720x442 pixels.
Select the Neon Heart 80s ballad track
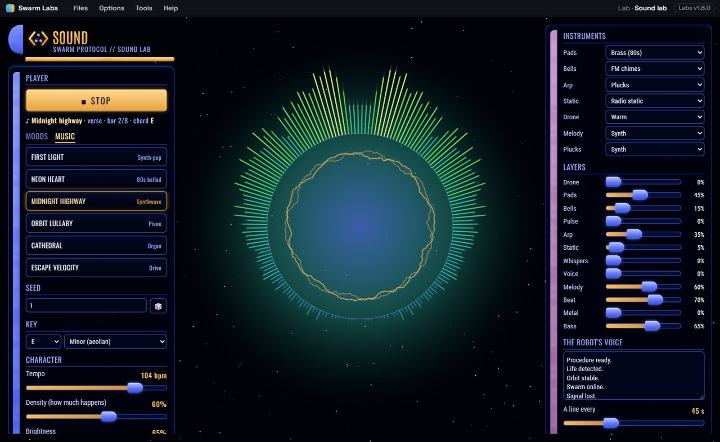click(96, 179)
